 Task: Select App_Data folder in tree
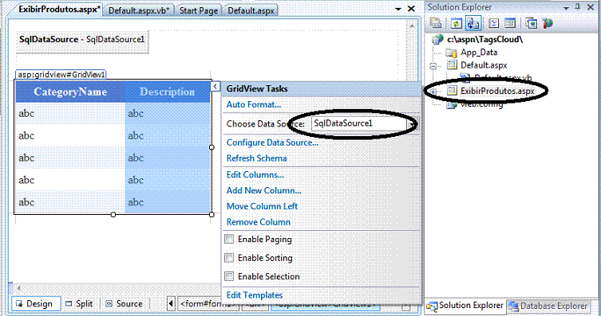pos(479,53)
